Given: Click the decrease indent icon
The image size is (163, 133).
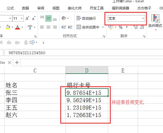Looking at the screenshot, I should tap(64, 27).
